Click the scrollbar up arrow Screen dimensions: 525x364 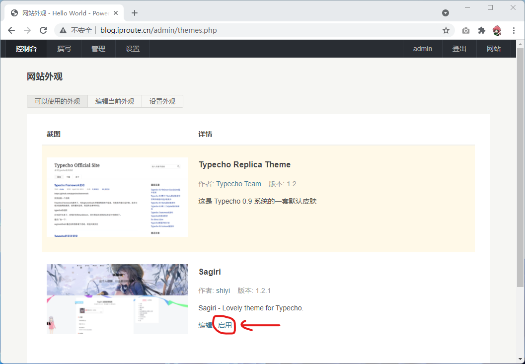coord(520,44)
